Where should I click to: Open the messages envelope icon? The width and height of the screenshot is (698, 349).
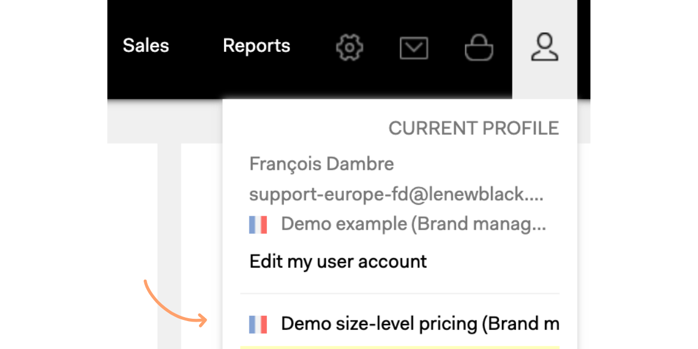pyautogui.click(x=414, y=48)
